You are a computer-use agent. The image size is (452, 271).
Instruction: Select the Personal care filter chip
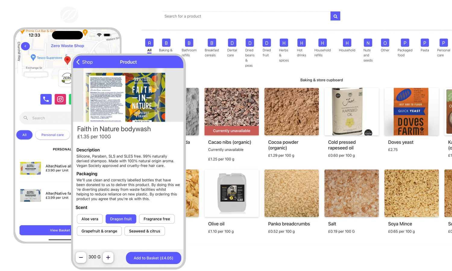click(52, 135)
